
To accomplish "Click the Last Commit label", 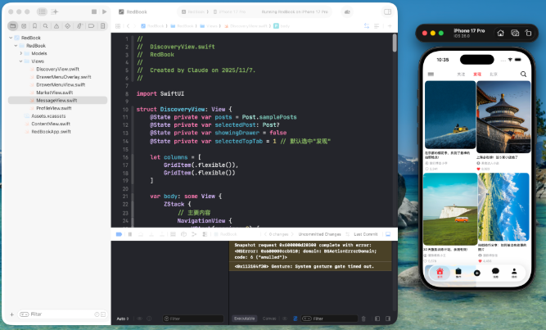I will tap(366, 234).
